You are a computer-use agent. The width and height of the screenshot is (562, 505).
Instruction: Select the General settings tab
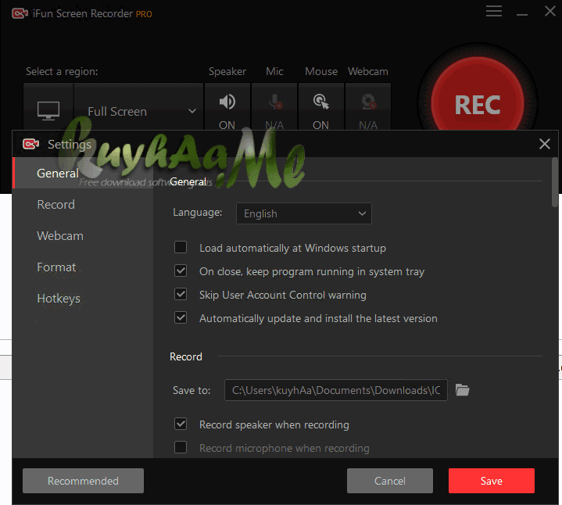pyautogui.click(x=83, y=173)
